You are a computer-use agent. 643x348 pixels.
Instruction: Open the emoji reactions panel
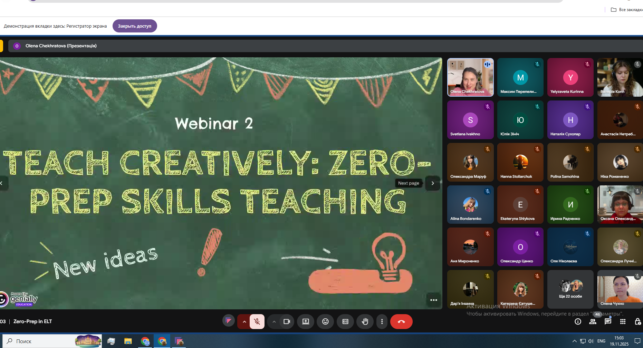(x=325, y=322)
